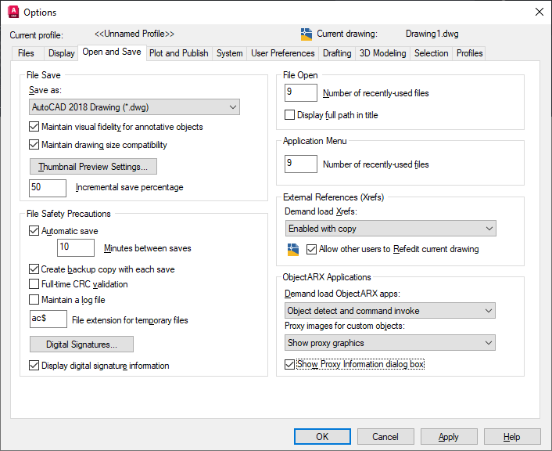
Task: Open the Demand load Xrefs dropdown
Action: [391, 229]
